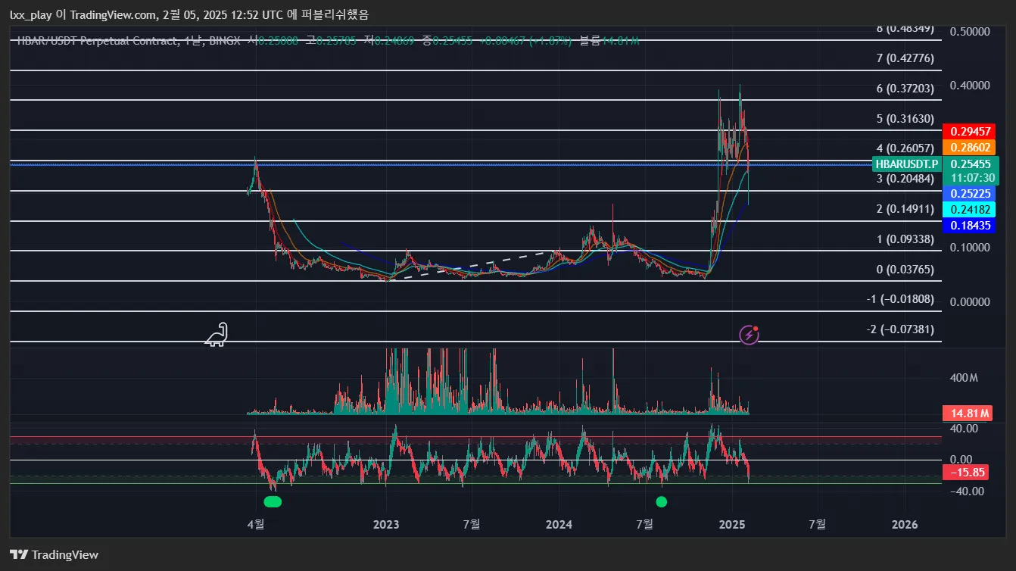Viewport: 1016px width, 571px height.
Task: Click the 2024 label on time axis
Action: pos(559,524)
